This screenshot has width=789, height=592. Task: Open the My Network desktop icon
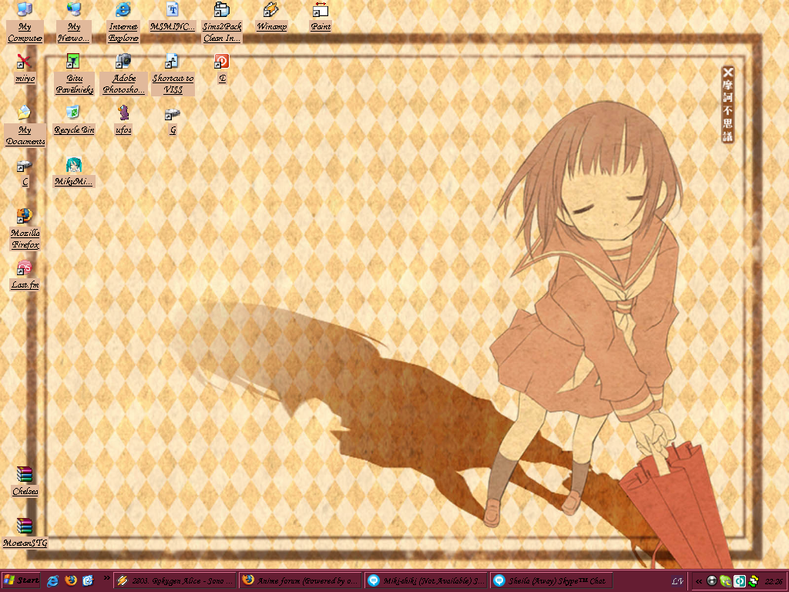coord(74,22)
